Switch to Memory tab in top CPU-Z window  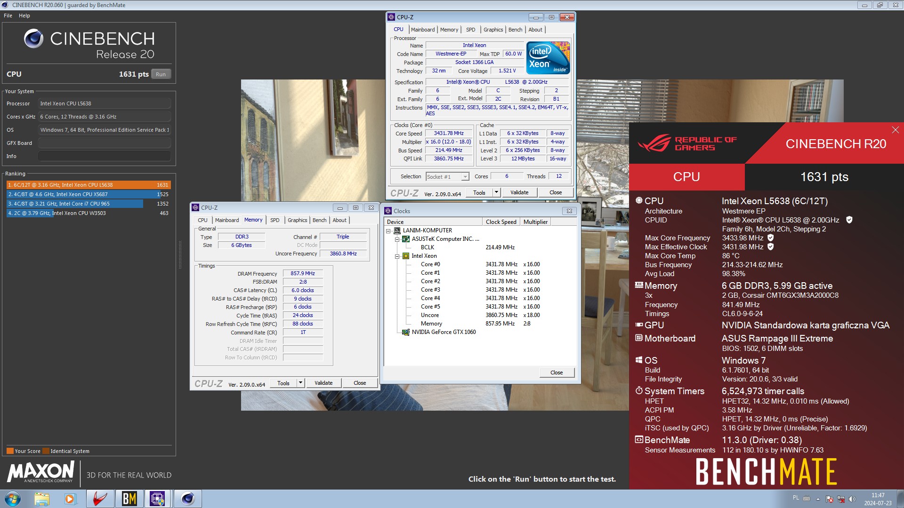point(449,30)
